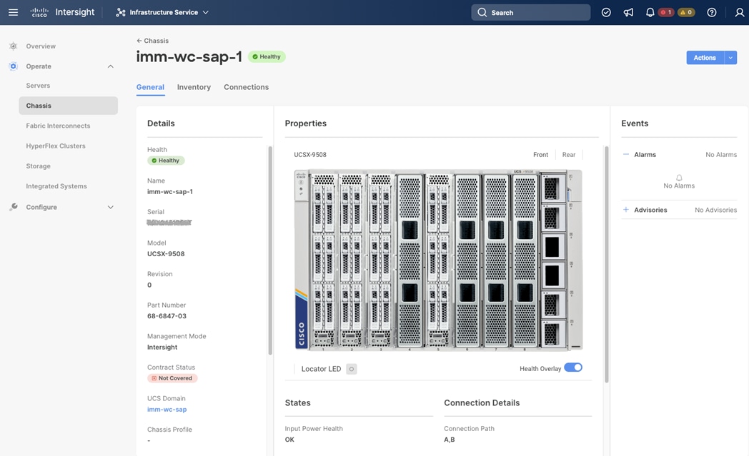This screenshot has height=456, width=749.
Task: Select Chassis in sidebar
Action: coord(69,106)
